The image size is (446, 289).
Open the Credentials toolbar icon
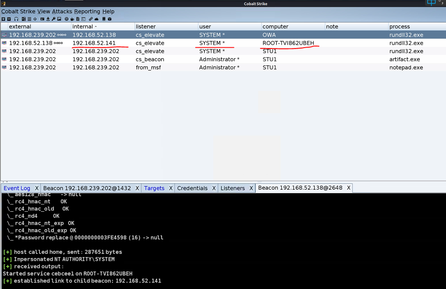42,19
